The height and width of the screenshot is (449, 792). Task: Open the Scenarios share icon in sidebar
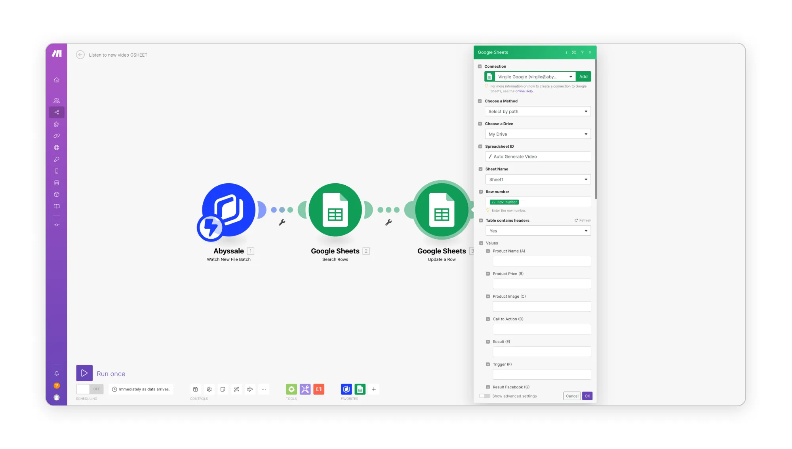(x=57, y=112)
